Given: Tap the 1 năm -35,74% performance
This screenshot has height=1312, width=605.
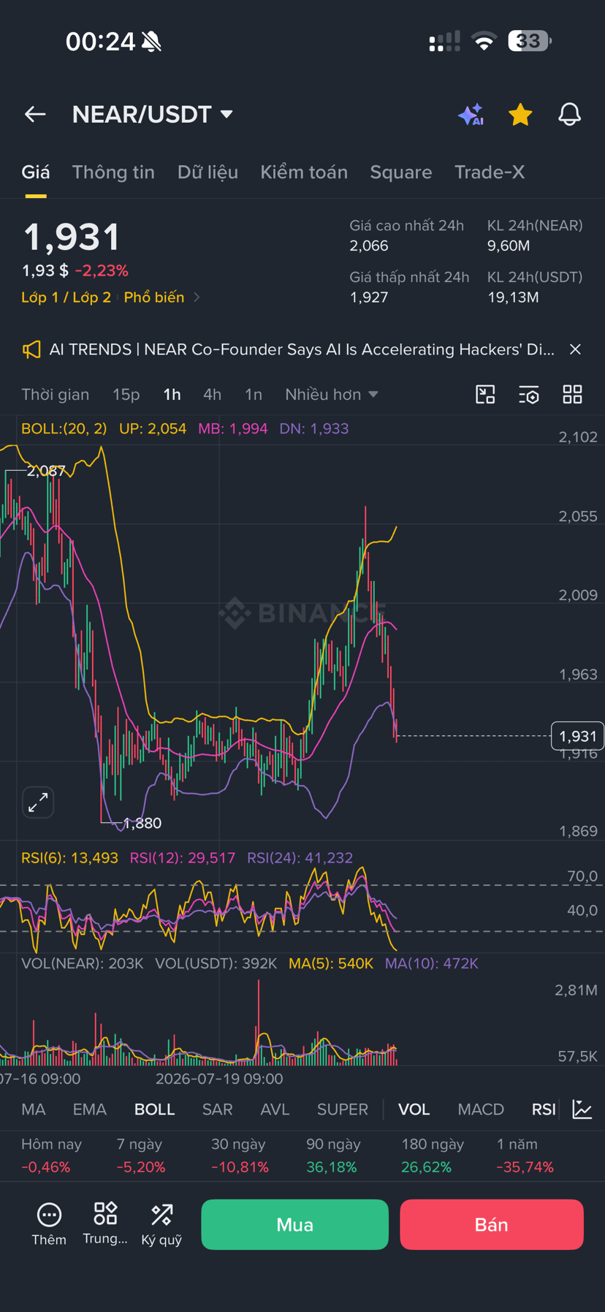Looking at the screenshot, I should [x=525, y=1156].
